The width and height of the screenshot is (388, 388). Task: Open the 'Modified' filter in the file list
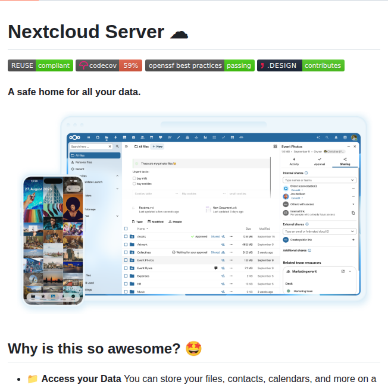[x=156, y=222]
